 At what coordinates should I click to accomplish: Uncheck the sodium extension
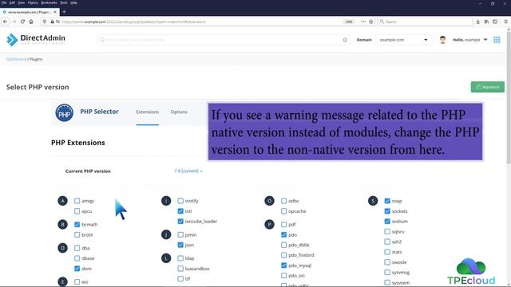387,222
